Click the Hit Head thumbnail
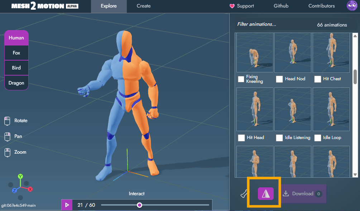Viewport: 360px width, 211px height. [255, 109]
